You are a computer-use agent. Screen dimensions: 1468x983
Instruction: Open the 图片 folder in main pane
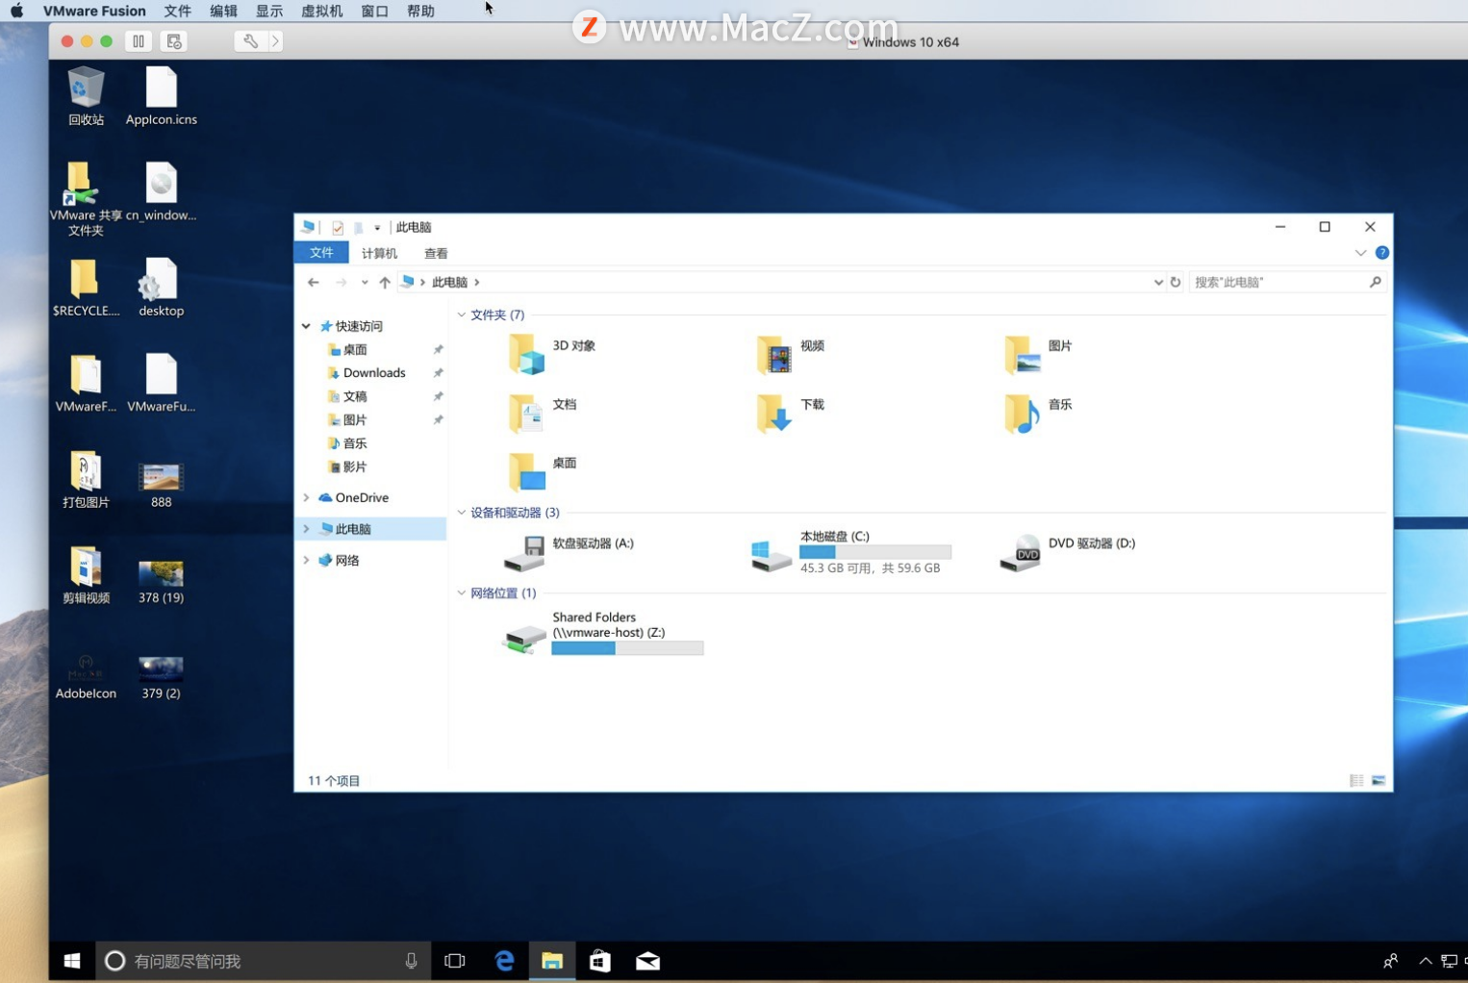click(x=1038, y=353)
